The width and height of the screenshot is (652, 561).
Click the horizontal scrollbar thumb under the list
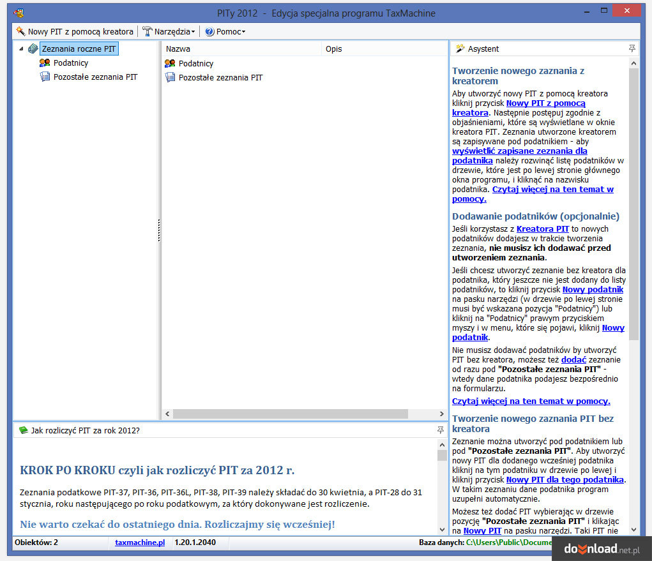(x=291, y=414)
